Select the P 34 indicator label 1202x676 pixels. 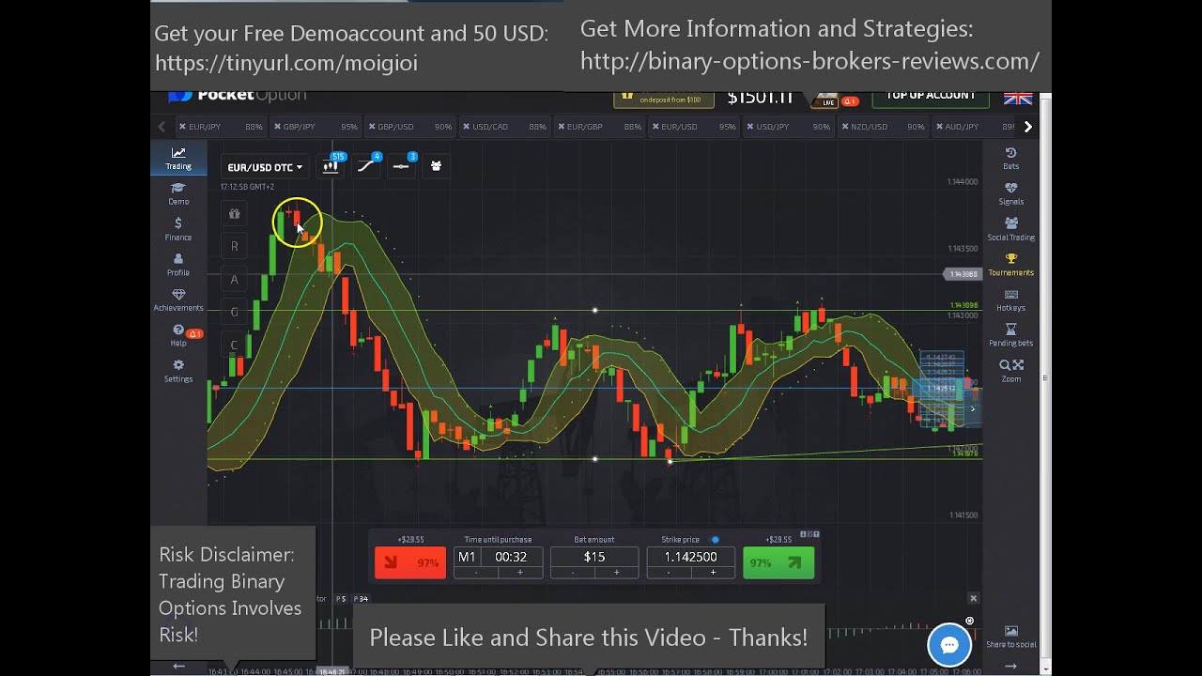pos(361,599)
